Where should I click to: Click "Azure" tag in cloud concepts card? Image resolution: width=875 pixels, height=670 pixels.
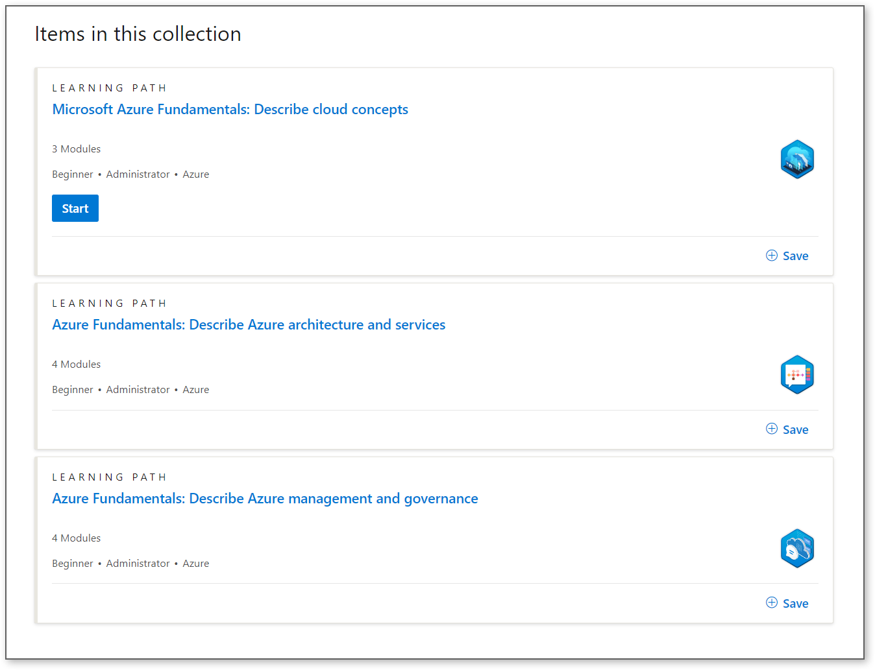coord(196,174)
